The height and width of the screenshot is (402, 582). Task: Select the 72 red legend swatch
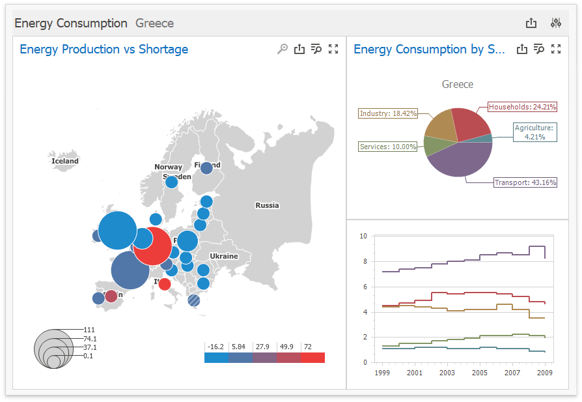pos(313,358)
